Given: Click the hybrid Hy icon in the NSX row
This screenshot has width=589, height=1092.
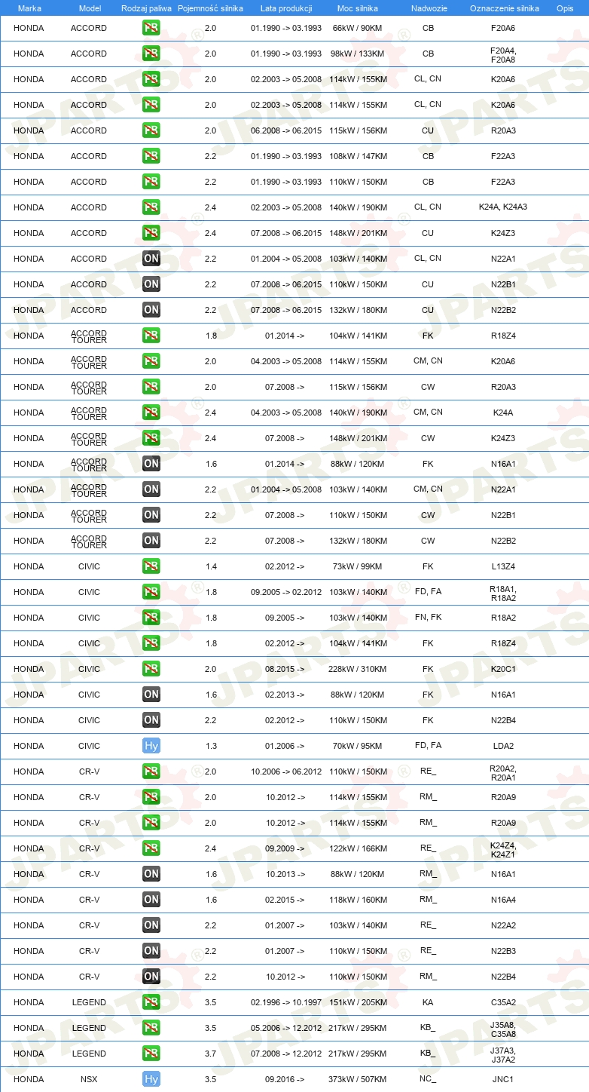Looking at the screenshot, I should tap(151, 1079).
